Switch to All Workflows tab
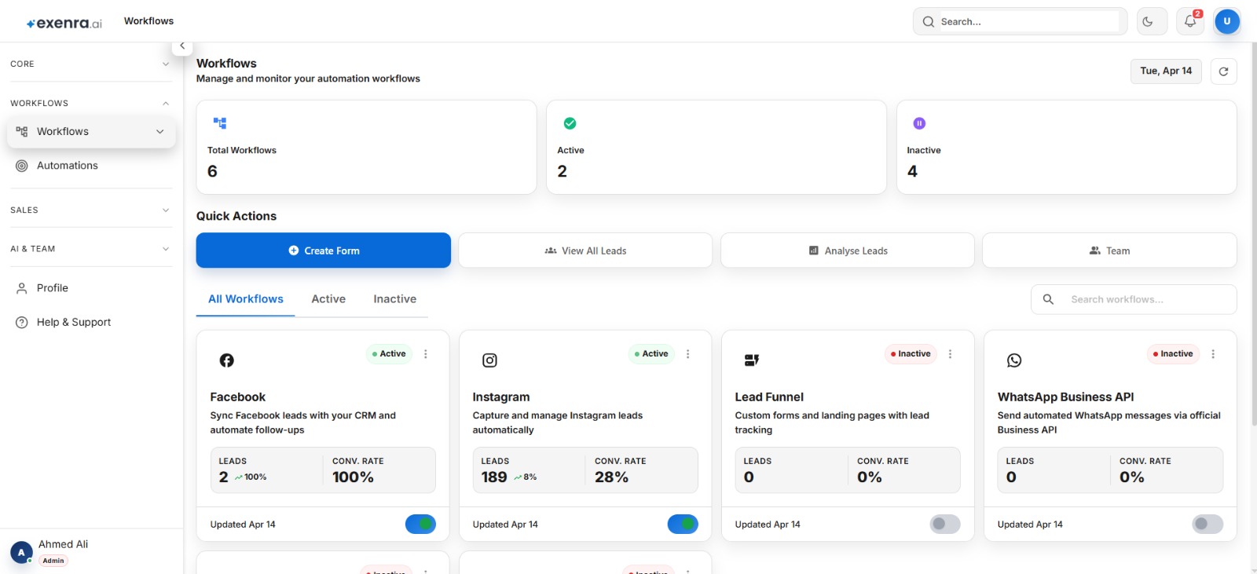Image resolution: width=1257 pixels, height=574 pixels. (246, 299)
